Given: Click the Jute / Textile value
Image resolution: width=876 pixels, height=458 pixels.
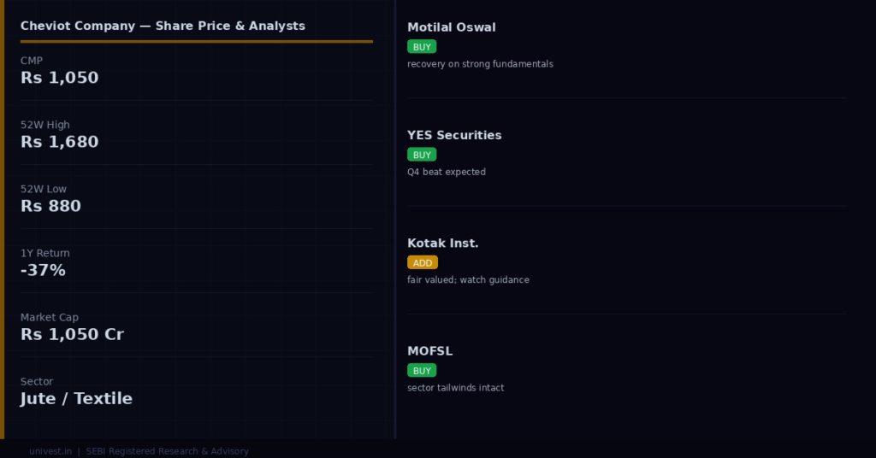Looking at the screenshot, I should 76,398.
